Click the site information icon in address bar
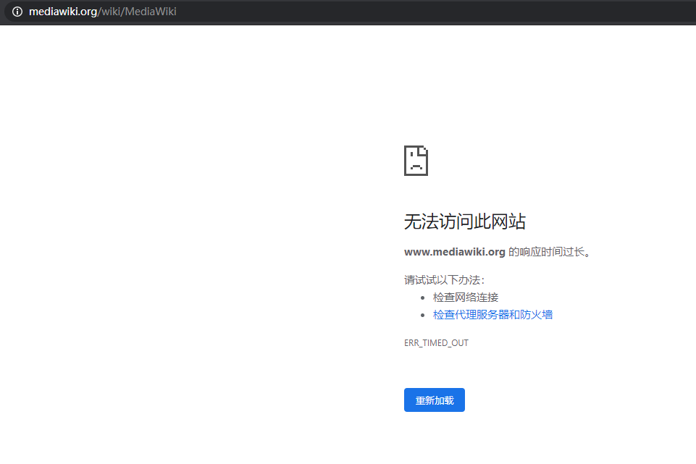This screenshot has width=696, height=464. point(17,12)
